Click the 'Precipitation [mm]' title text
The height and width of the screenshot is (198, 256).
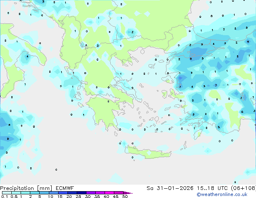point(26,188)
